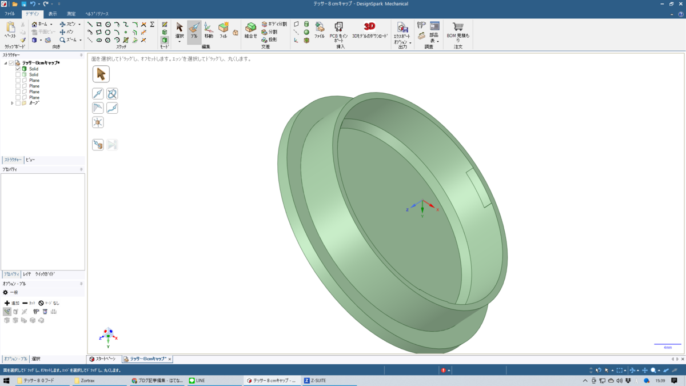Select the 移動 (Move) tool
This screenshot has height=386, width=686.
[x=209, y=31]
